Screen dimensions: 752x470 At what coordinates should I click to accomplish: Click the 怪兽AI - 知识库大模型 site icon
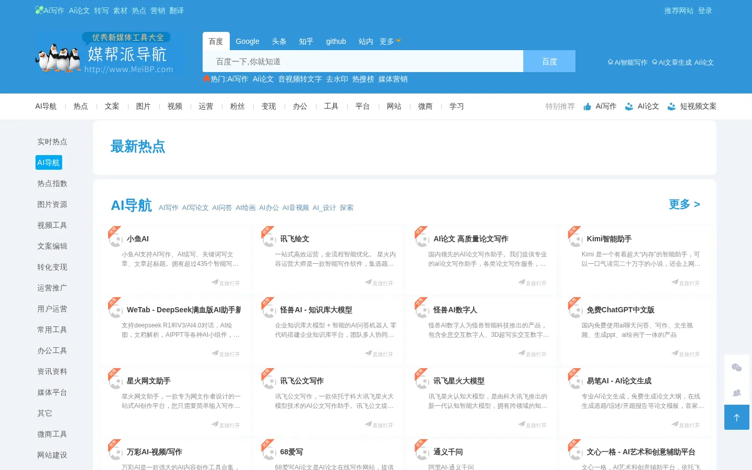[269, 310]
